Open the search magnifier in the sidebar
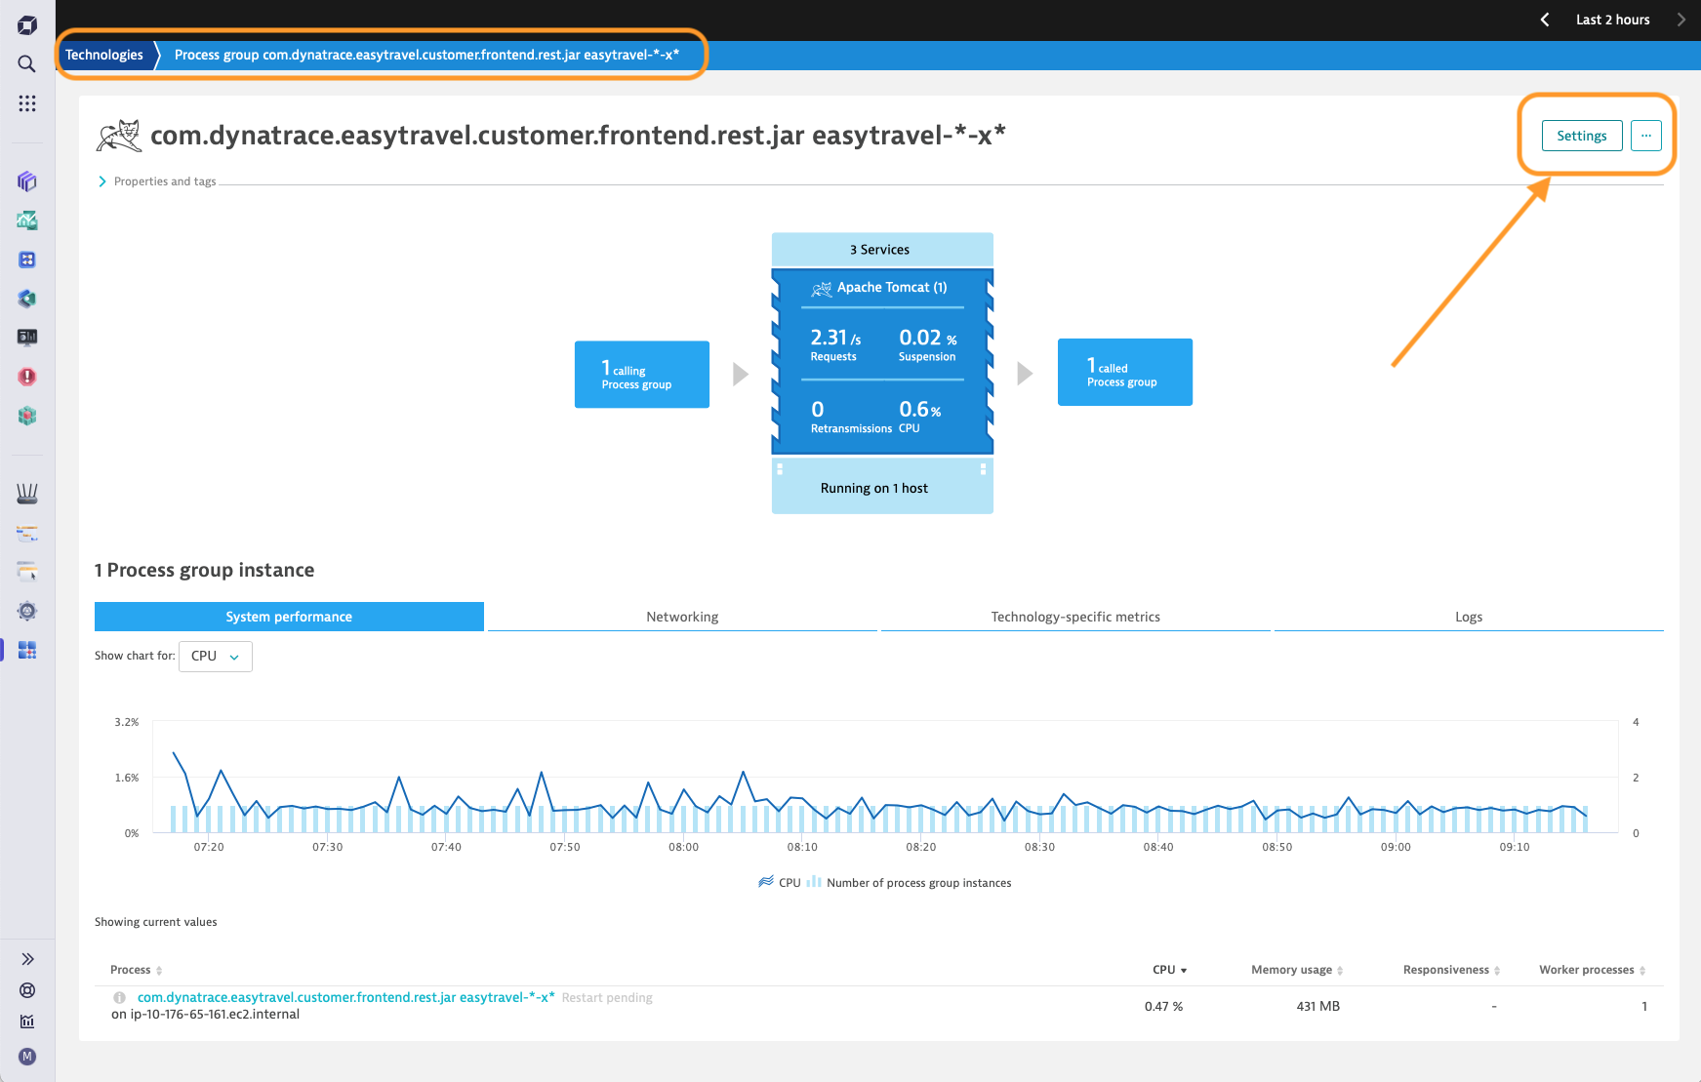The height and width of the screenshot is (1082, 1701). coord(26,64)
